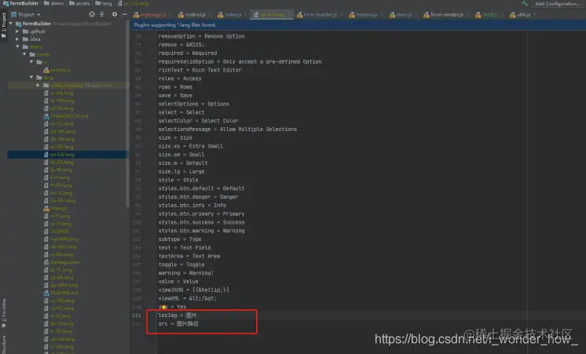The width and height of the screenshot is (586, 354).
Task: Click the line starting with 'lecImg ='
Action: point(178,316)
